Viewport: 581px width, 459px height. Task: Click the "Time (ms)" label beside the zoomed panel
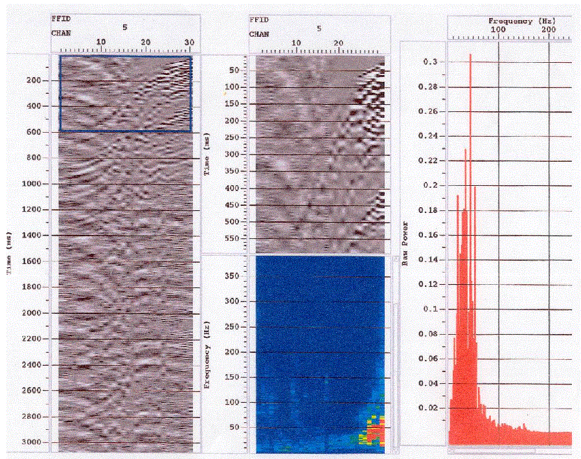pos(207,155)
